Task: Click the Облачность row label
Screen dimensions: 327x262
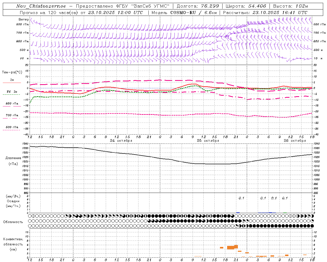Action: point(13,222)
